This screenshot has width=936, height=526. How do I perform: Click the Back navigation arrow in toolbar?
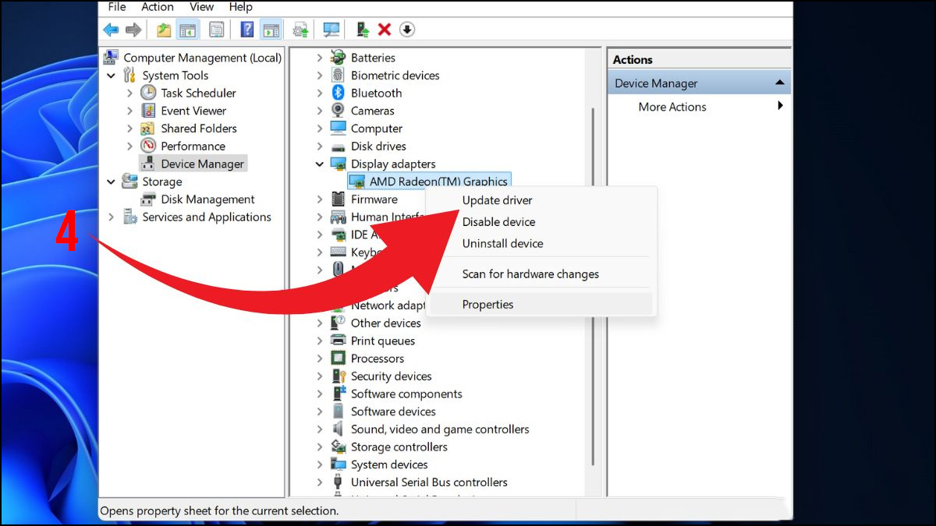coord(110,29)
